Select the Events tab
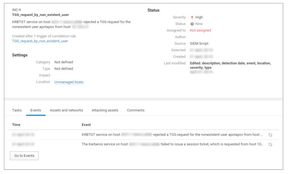The width and height of the screenshot is (288, 174). [x=36, y=110]
